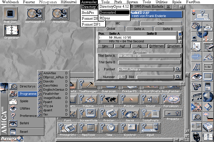Click the Titel Seite B input field
The width and height of the screenshot is (214, 142).
pyautogui.click(x=150, y=62)
